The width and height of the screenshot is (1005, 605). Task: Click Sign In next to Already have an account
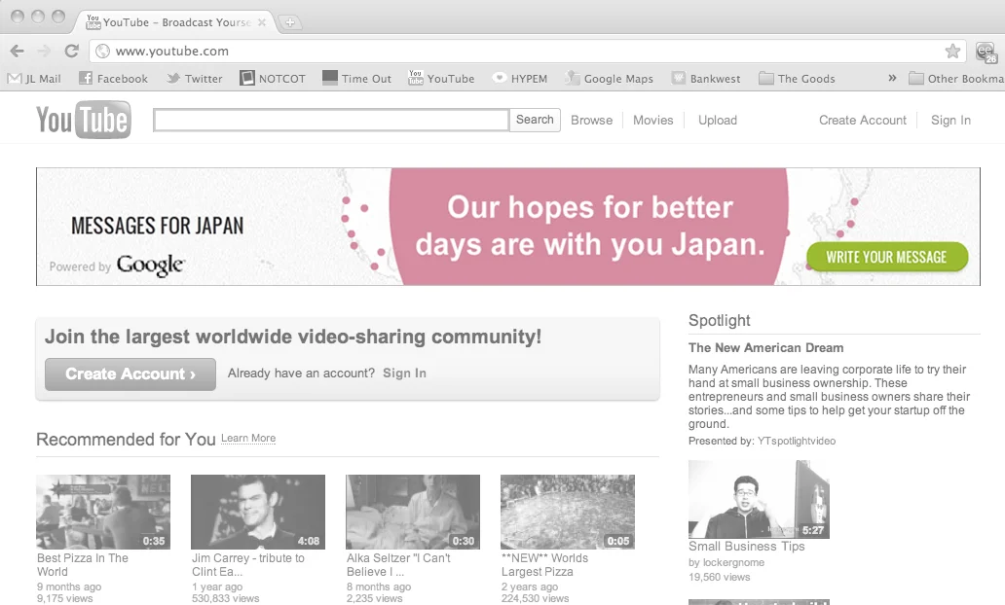pos(404,374)
